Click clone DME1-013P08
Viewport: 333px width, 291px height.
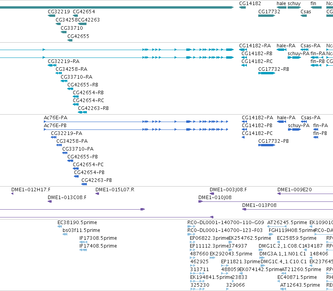259,205
